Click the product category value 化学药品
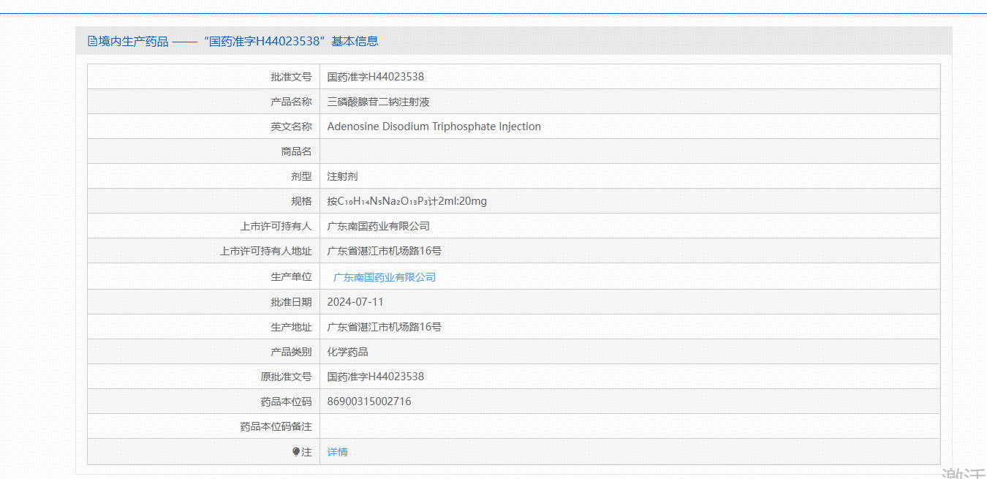Image resolution: width=987 pixels, height=479 pixels. click(347, 352)
